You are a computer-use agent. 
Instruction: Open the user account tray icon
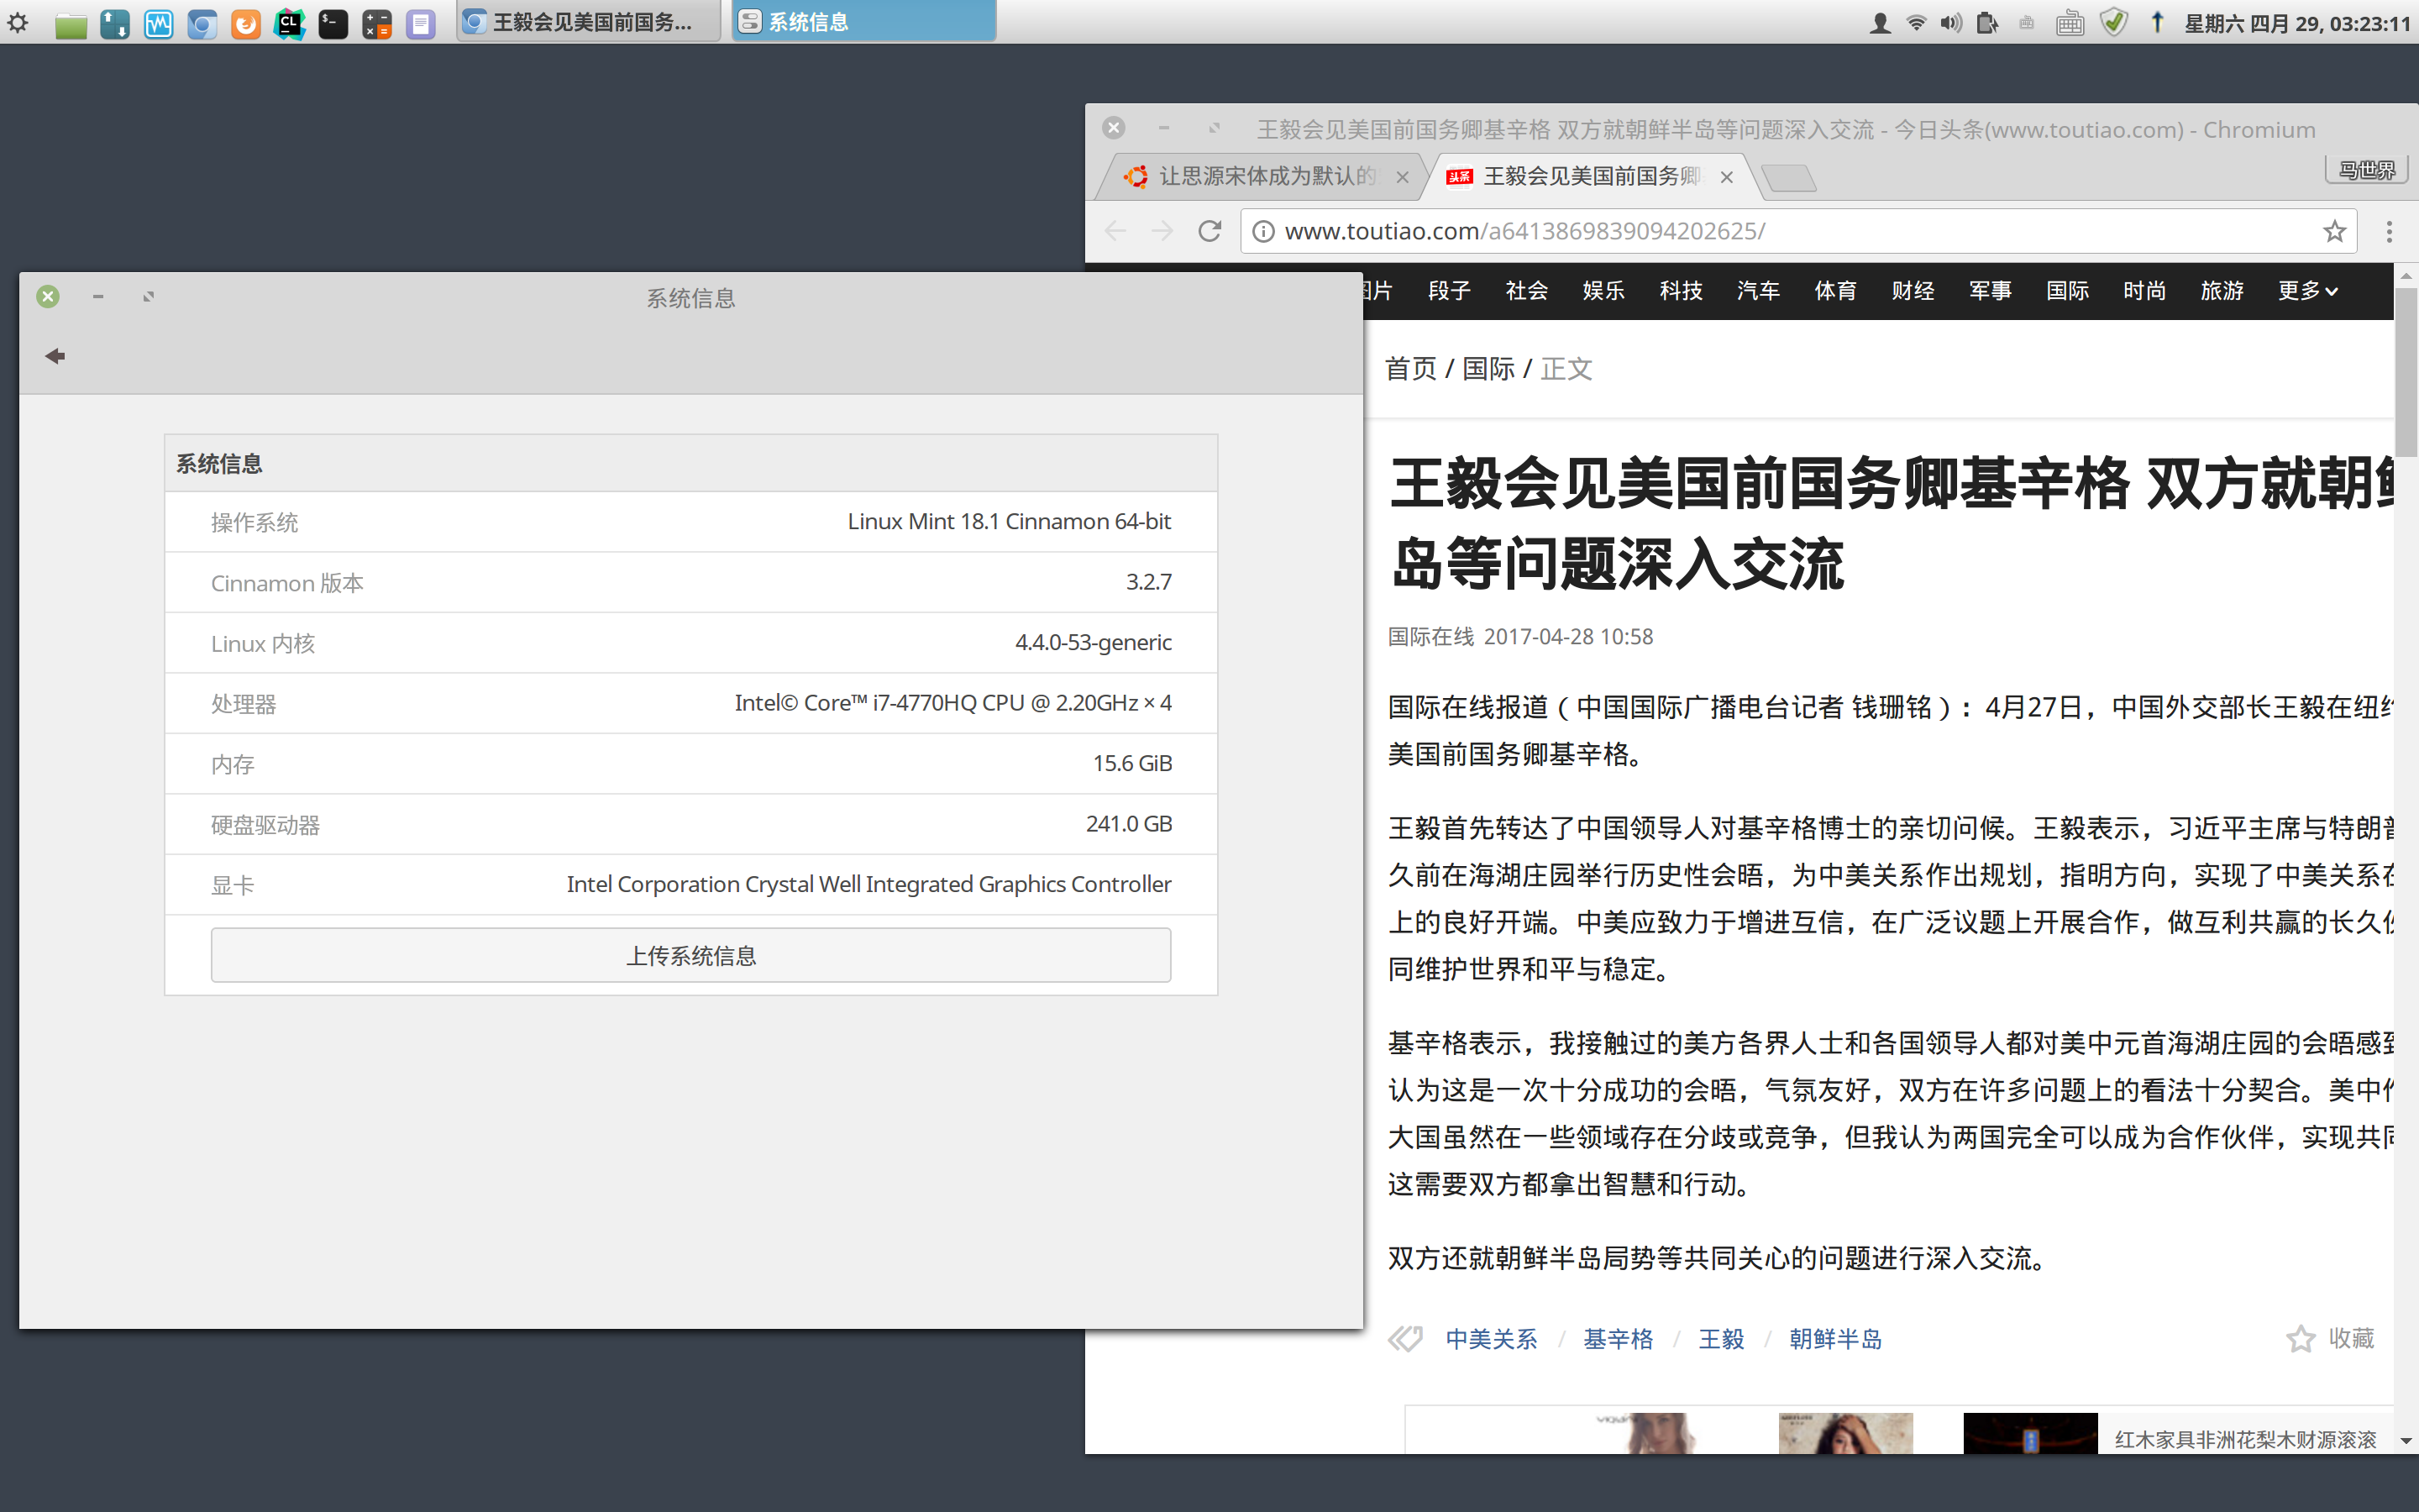(1879, 22)
